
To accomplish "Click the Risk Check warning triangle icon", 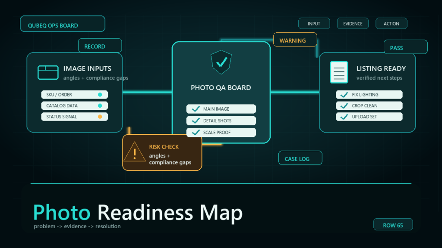I will pos(135,152).
